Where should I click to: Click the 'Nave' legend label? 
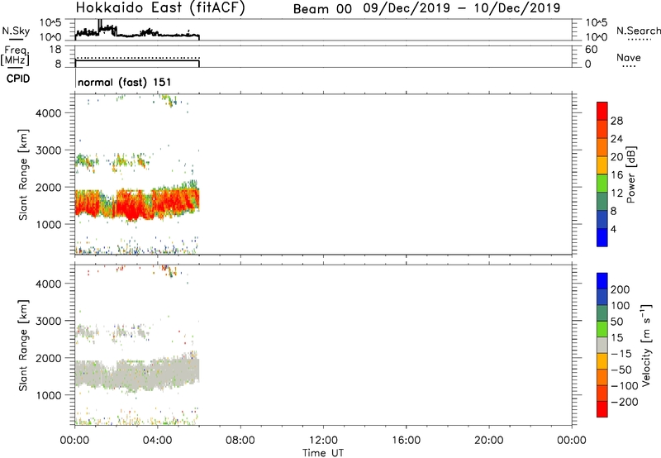pos(629,57)
